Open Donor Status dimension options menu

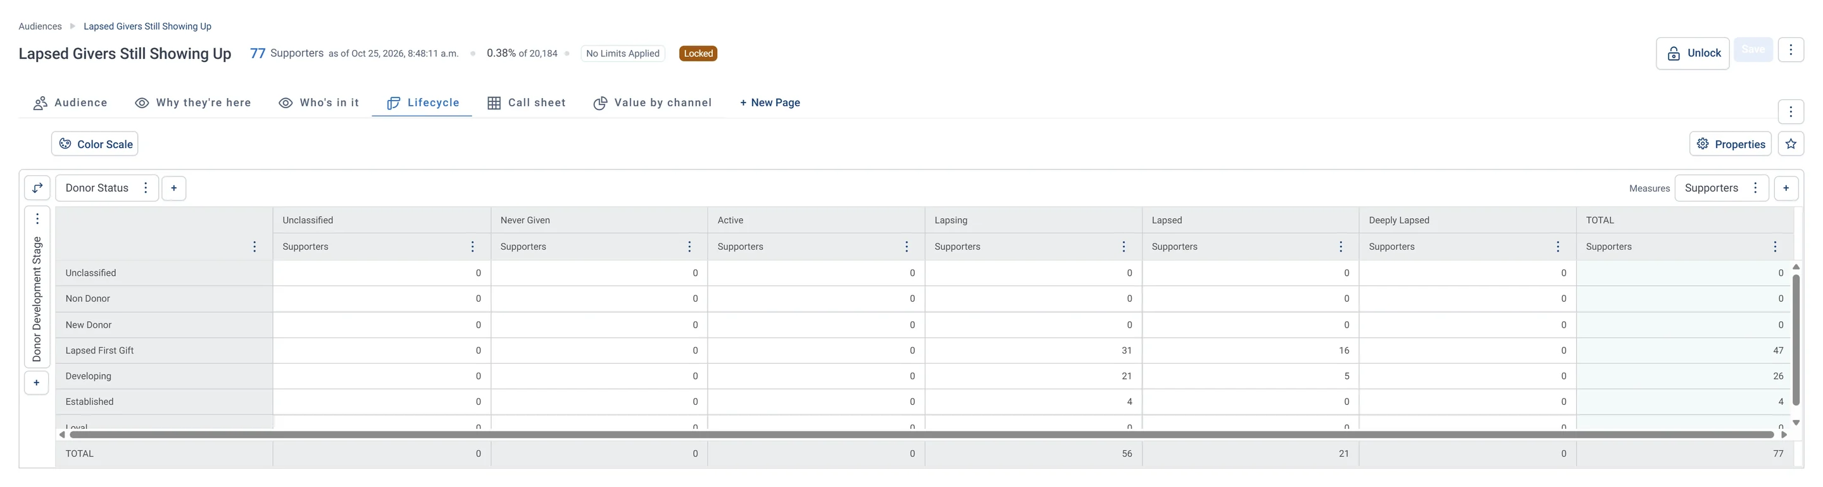click(146, 188)
